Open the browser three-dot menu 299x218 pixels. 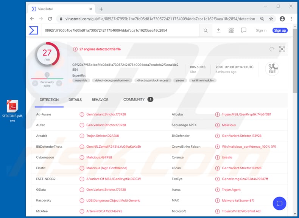click(x=291, y=19)
